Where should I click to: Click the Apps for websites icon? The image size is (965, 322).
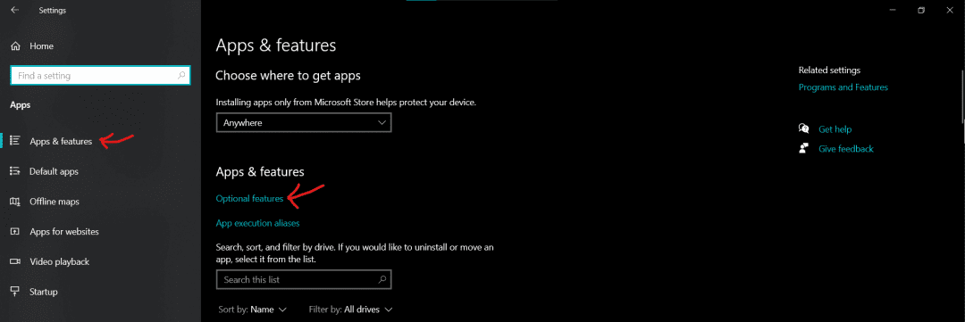16,232
